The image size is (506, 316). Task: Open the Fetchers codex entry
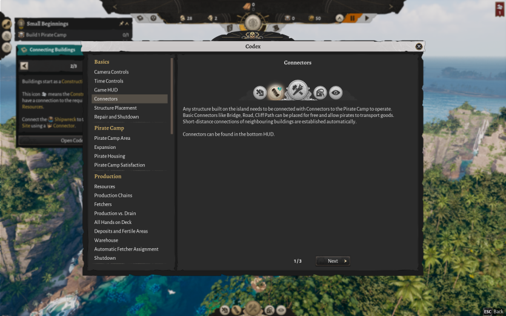point(102,204)
